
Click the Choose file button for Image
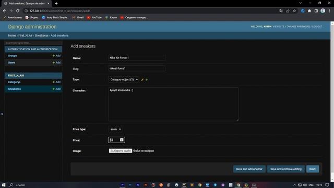tap(121, 151)
